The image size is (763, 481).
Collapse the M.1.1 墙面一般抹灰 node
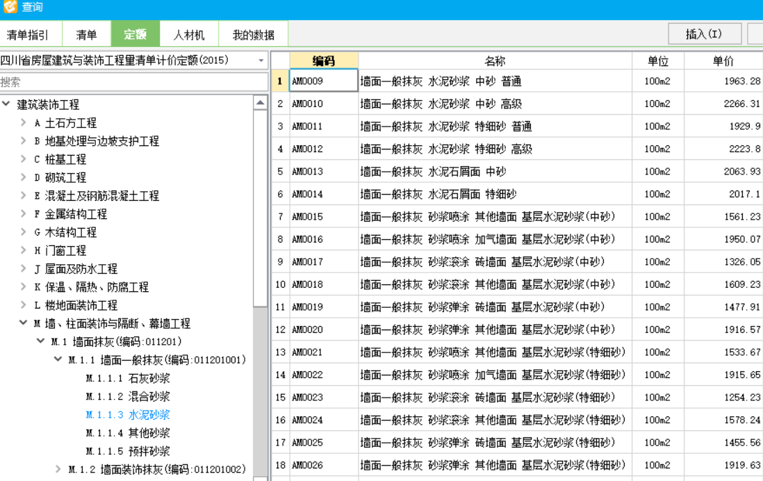tap(58, 359)
